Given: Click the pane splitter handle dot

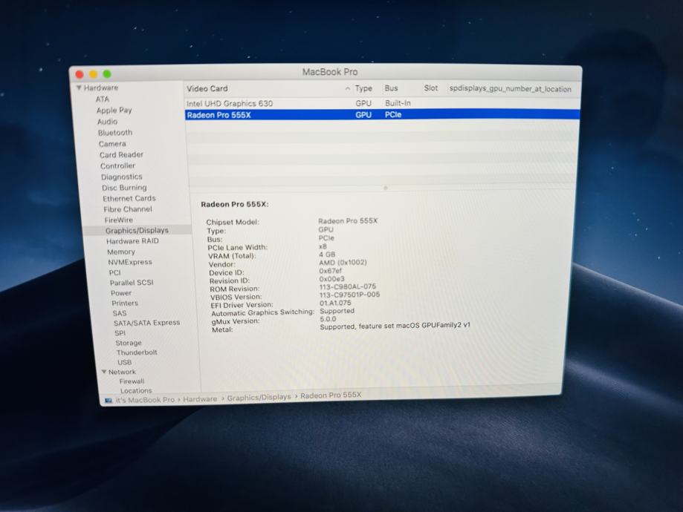Looking at the screenshot, I should (x=386, y=188).
